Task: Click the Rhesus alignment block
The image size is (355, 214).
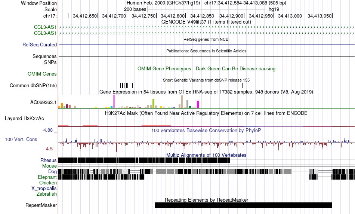Action: tap(144, 160)
